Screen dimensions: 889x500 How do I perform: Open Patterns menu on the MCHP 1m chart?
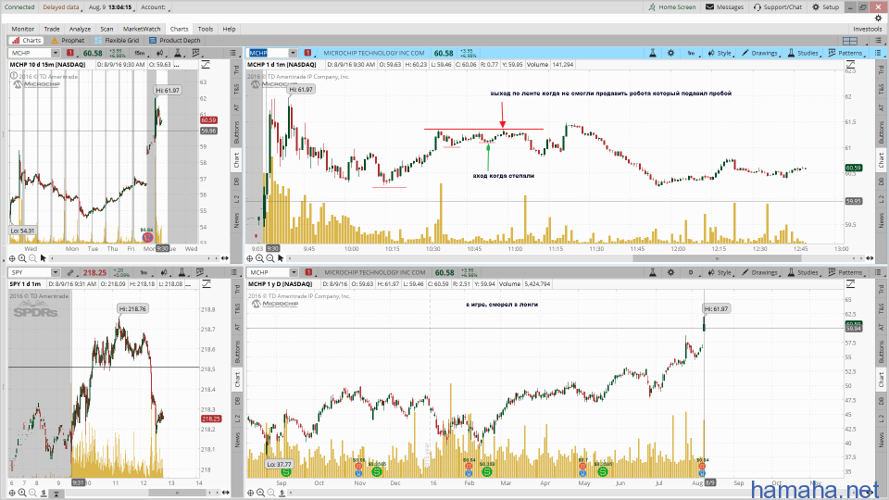coord(845,54)
